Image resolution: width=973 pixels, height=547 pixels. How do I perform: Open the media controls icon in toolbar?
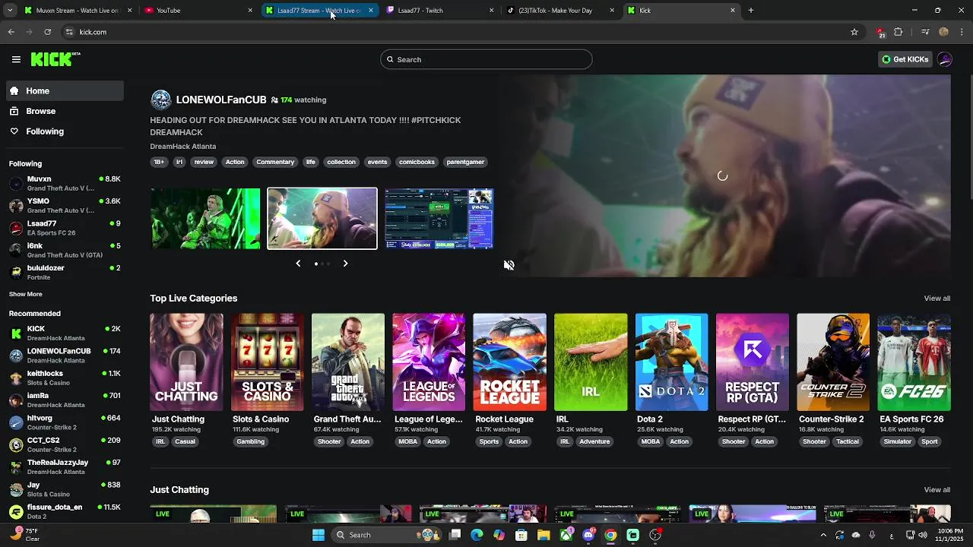(x=925, y=32)
